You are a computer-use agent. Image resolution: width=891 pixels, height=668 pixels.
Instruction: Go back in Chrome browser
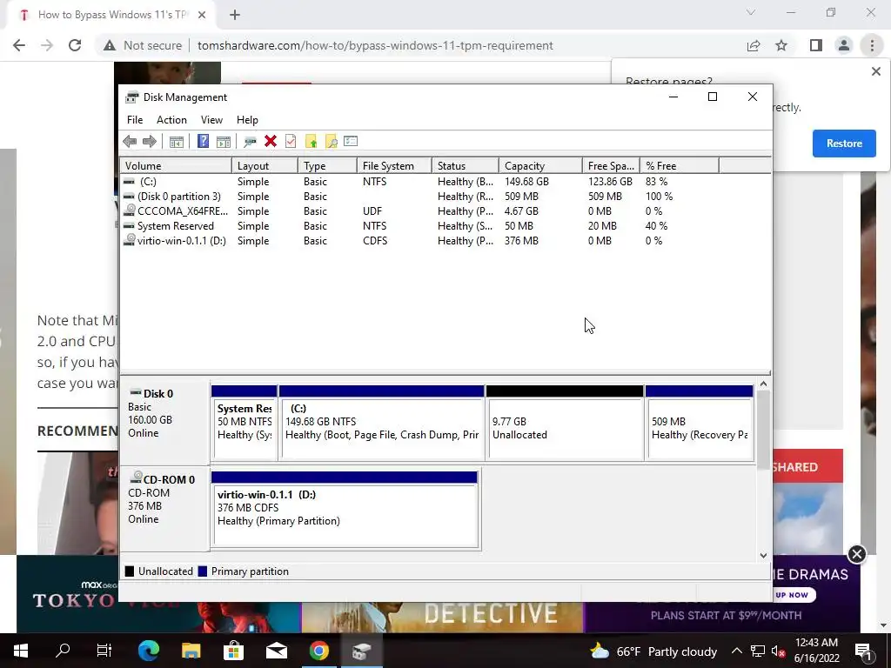(x=19, y=45)
